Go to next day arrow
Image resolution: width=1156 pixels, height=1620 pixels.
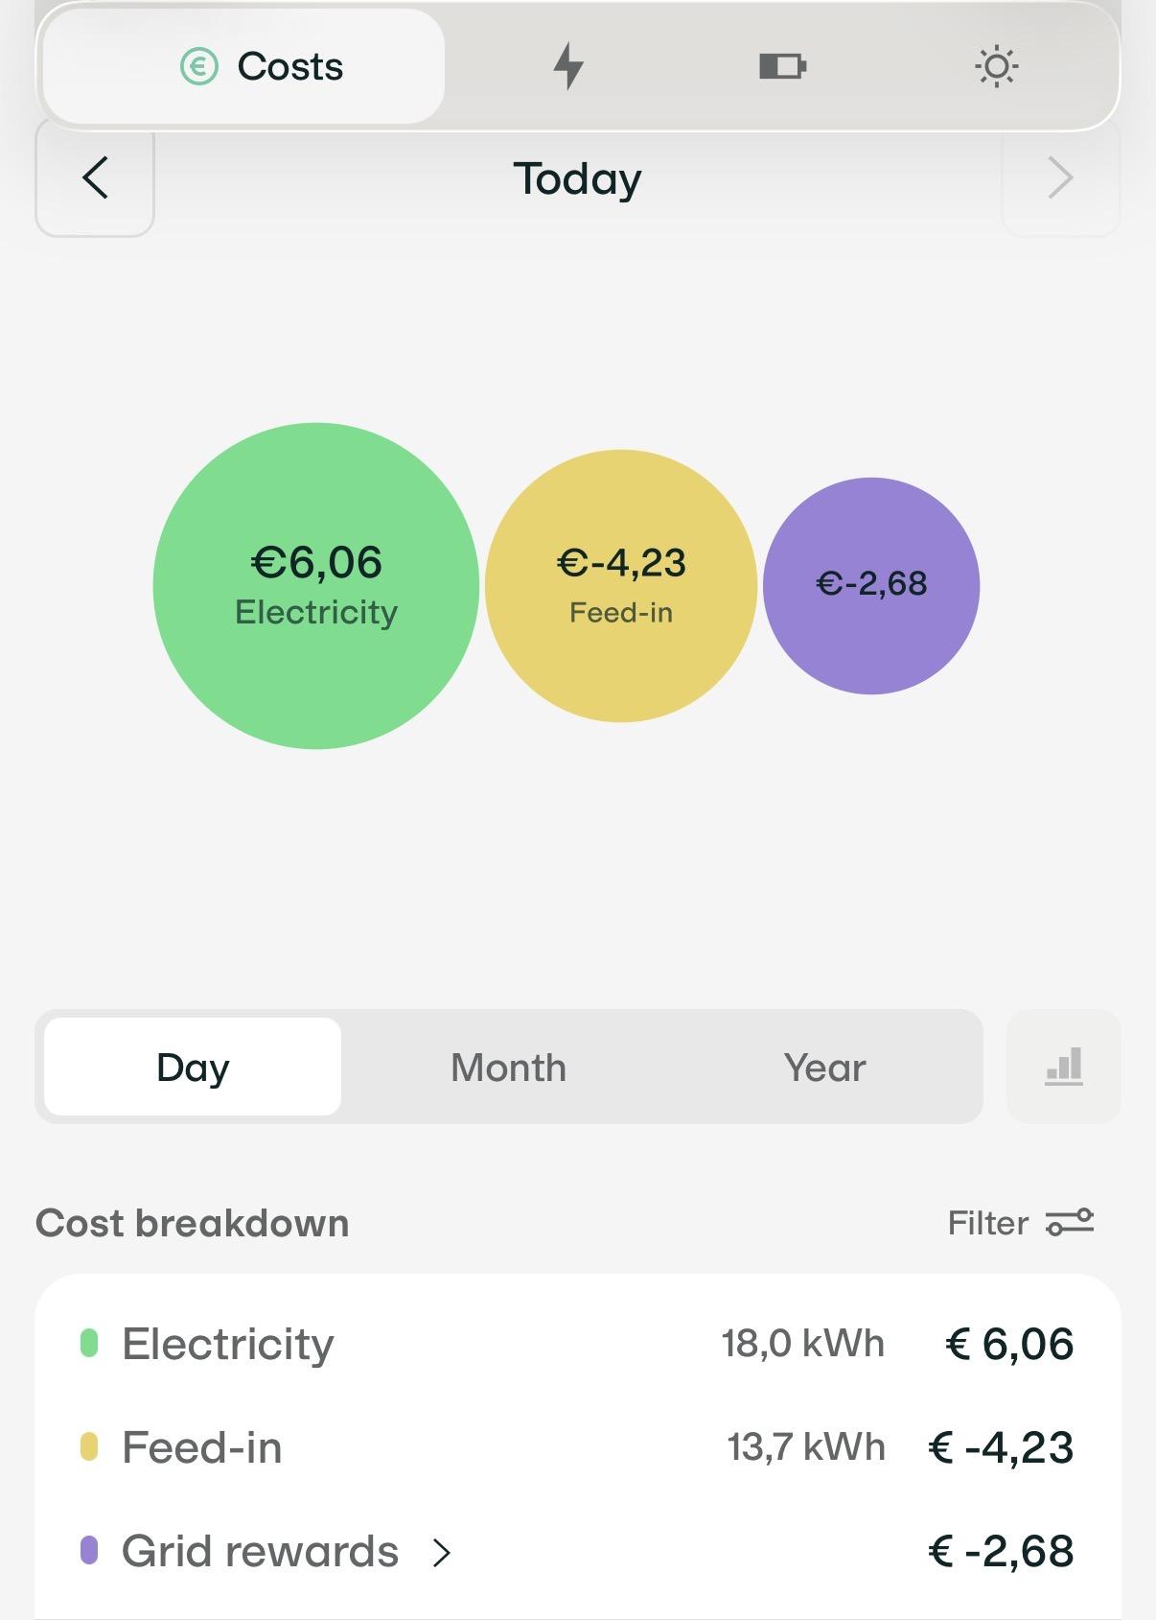point(1060,177)
